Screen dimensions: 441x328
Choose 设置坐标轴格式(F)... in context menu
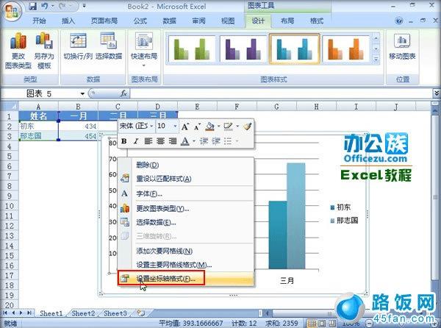point(186,279)
